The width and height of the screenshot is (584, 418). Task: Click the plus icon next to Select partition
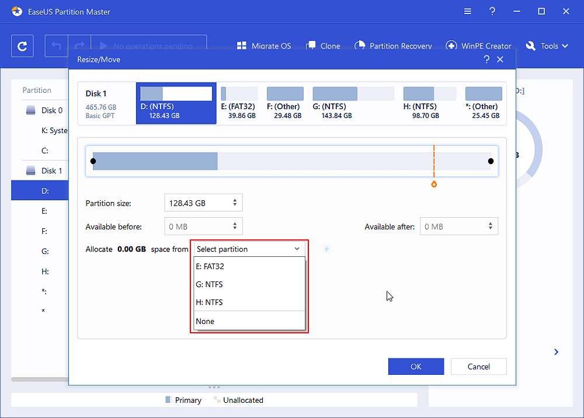(x=326, y=249)
